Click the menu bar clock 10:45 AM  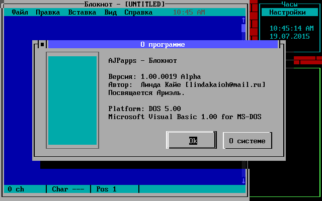tap(189, 12)
